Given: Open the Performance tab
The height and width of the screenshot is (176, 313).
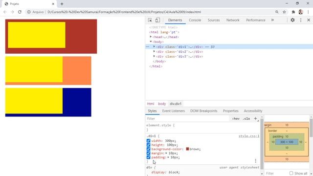Looking at the screenshot, I should click(x=256, y=20).
